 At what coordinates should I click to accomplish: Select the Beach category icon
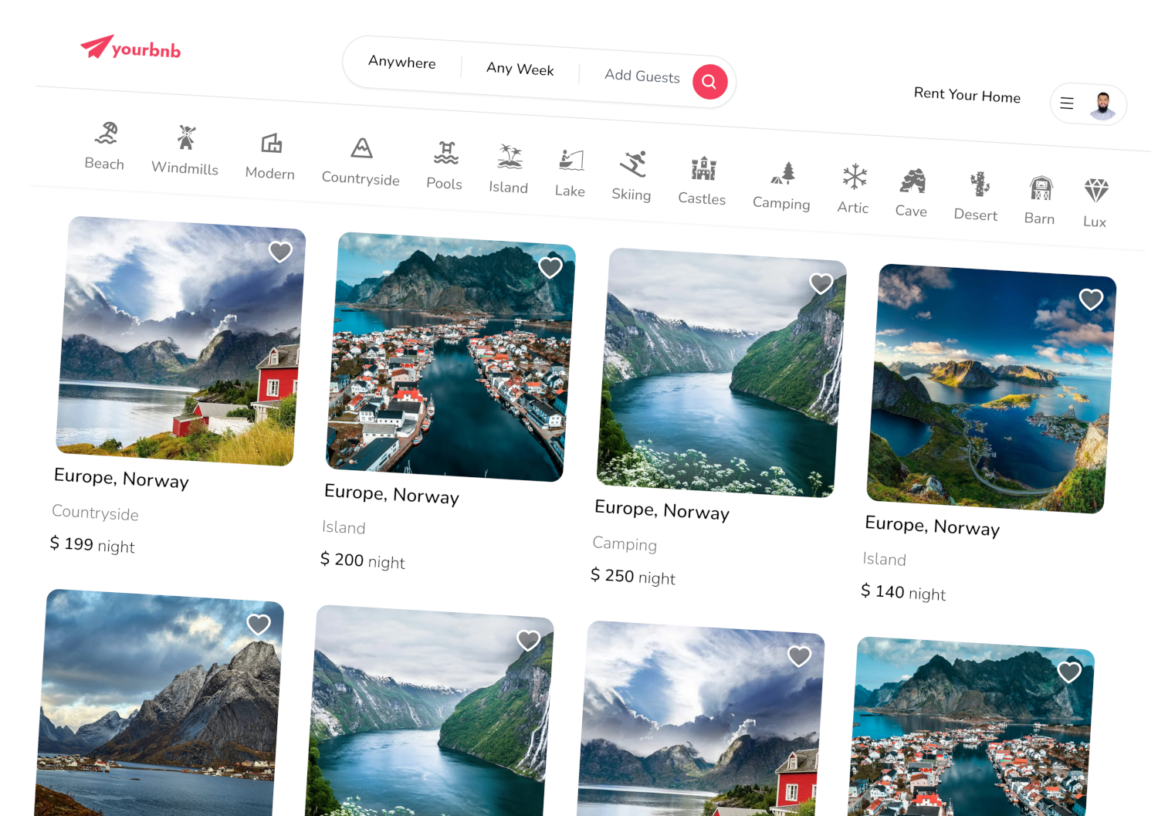[x=107, y=134]
